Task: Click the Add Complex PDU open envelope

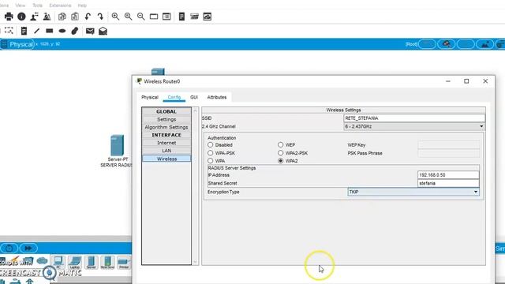Action: 103,31
